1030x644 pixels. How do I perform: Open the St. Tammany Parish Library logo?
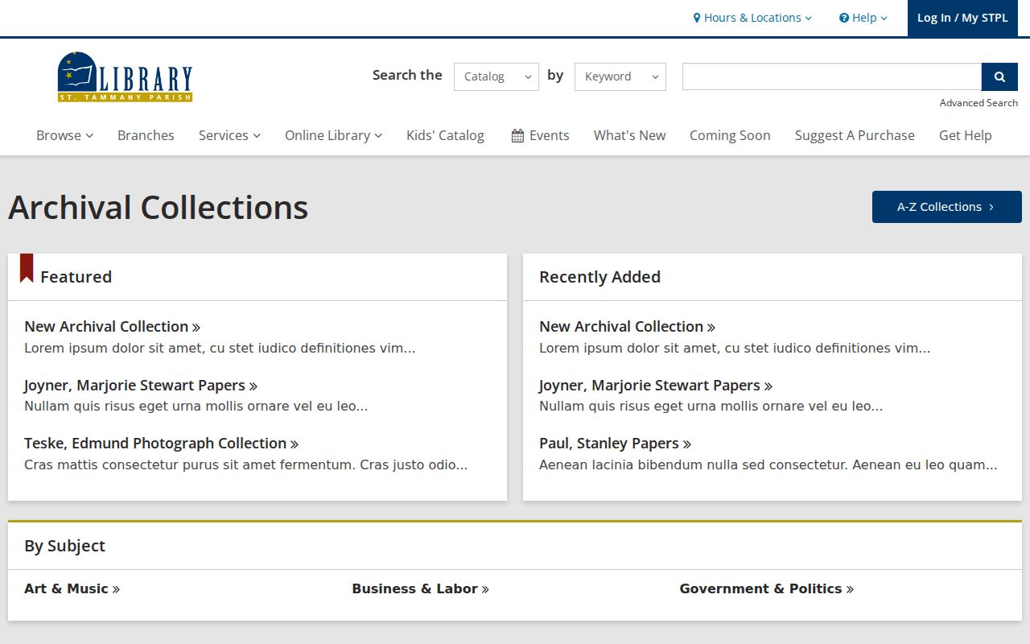point(125,76)
